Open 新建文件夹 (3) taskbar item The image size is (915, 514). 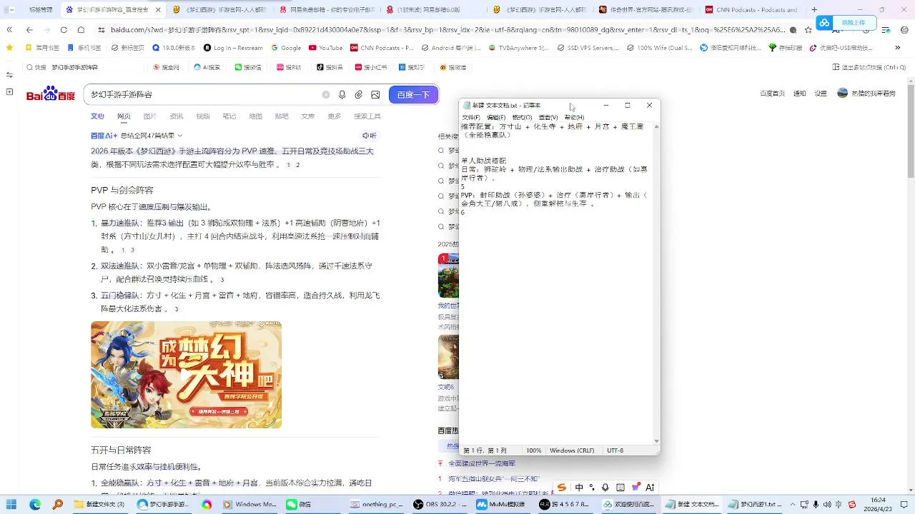(x=100, y=505)
